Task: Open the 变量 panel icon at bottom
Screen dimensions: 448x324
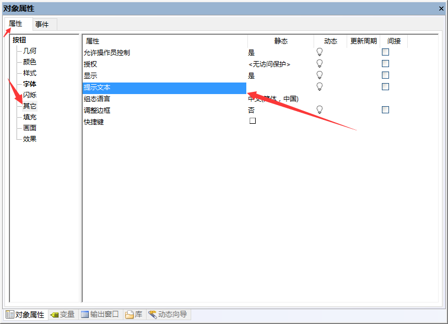Action: (x=55, y=315)
